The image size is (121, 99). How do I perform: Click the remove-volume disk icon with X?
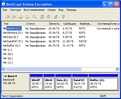(x=13, y=17)
